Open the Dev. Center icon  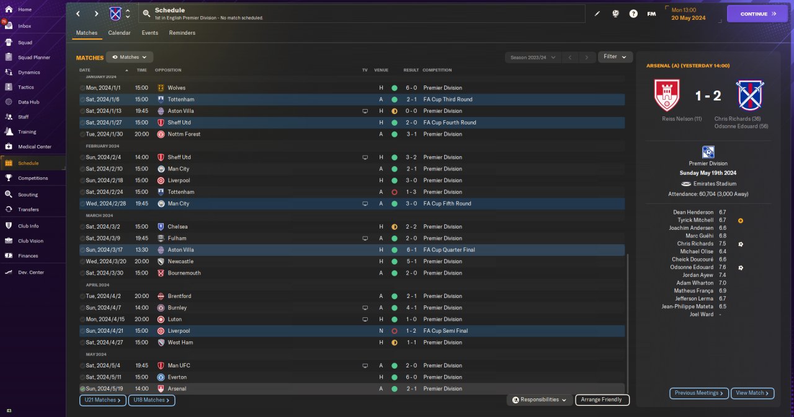pos(9,272)
